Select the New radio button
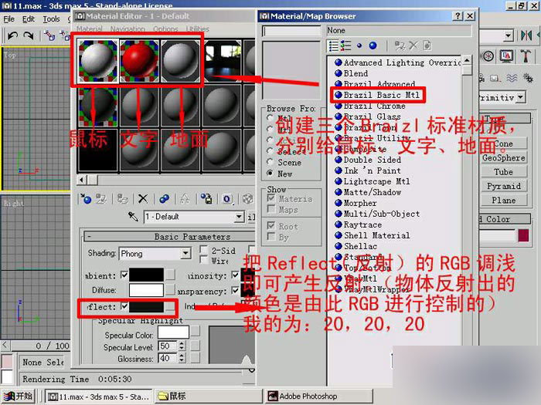The image size is (541, 405). [x=270, y=174]
